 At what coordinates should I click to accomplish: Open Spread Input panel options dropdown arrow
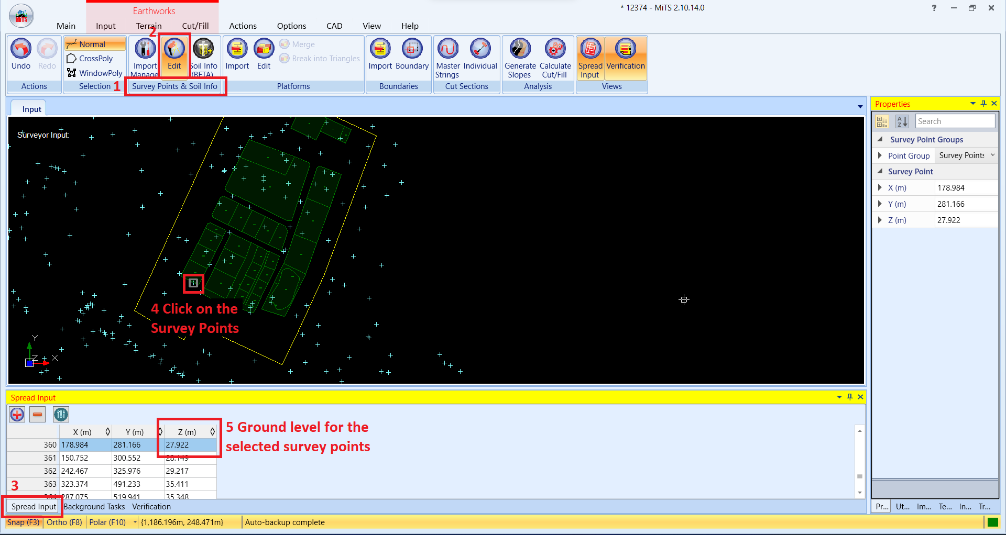tap(839, 397)
